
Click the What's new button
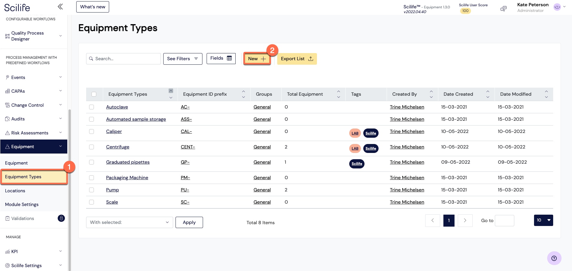pyautogui.click(x=93, y=7)
